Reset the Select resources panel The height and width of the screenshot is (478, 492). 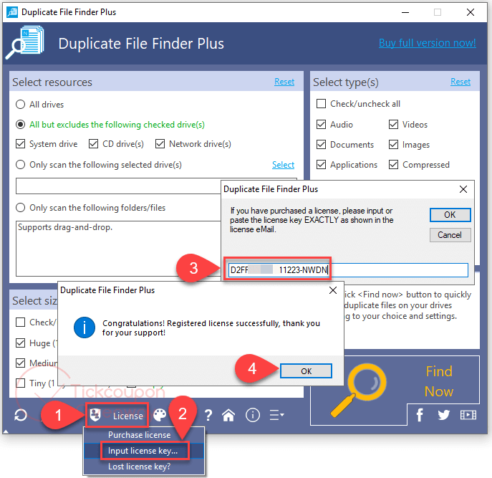284,82
